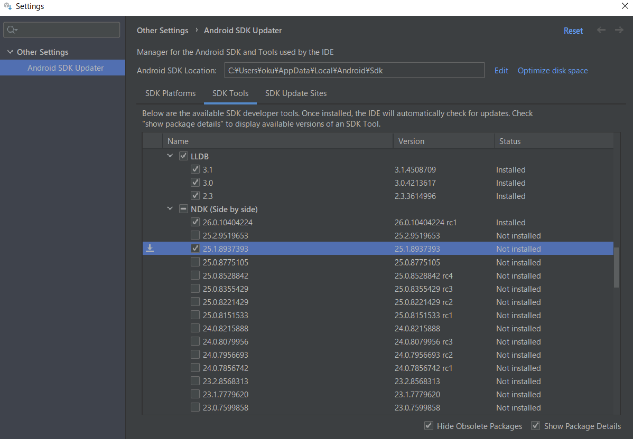Uncheck the LLDB 2.3 checkbox

(x=196, y=196)
